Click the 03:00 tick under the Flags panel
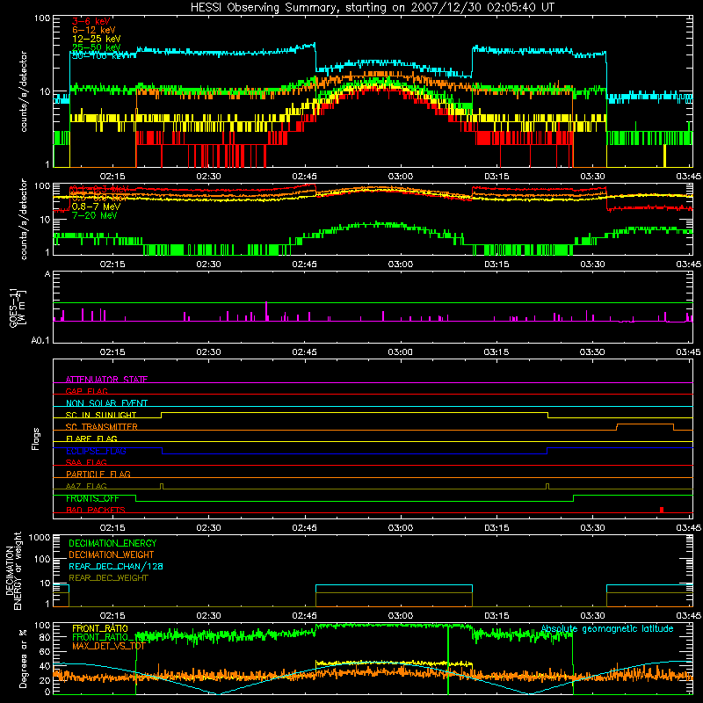Viewport: 703px width, 703px height. (401, 528)
